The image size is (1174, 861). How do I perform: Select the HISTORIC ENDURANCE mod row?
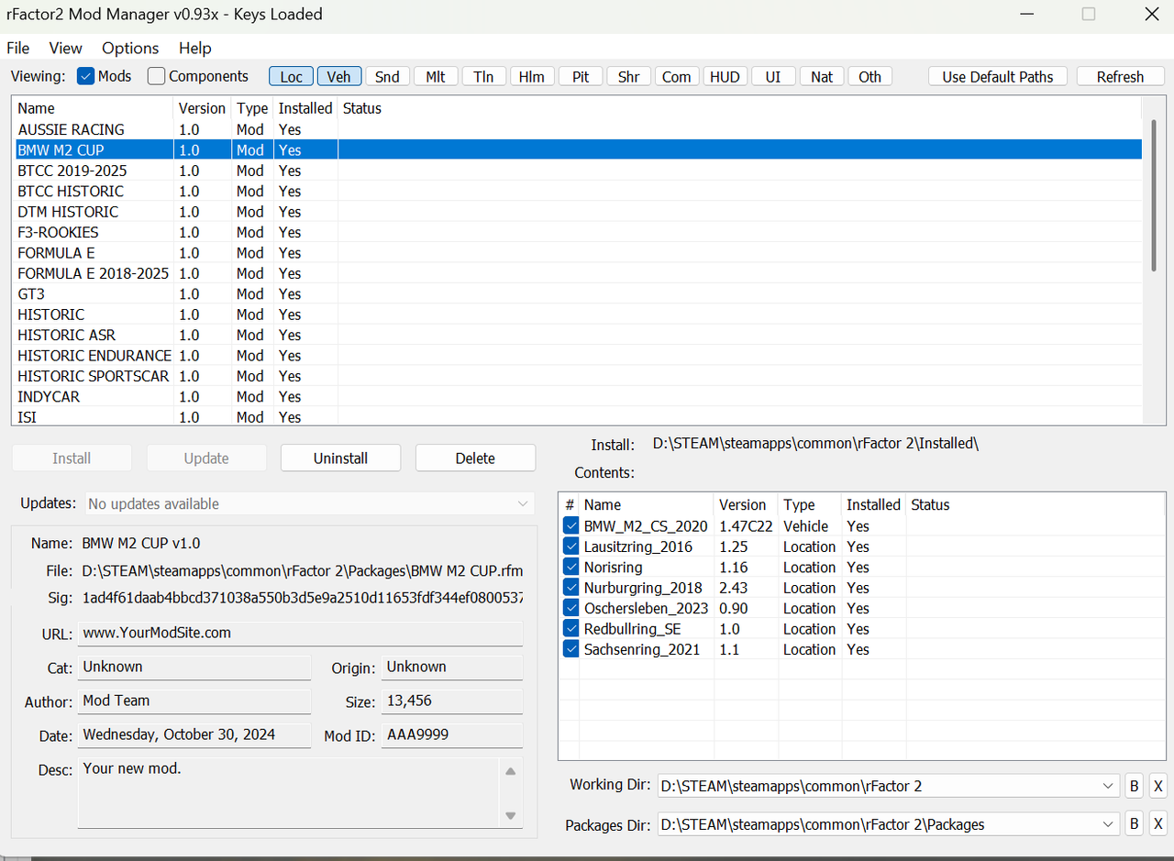coord(578,355)
